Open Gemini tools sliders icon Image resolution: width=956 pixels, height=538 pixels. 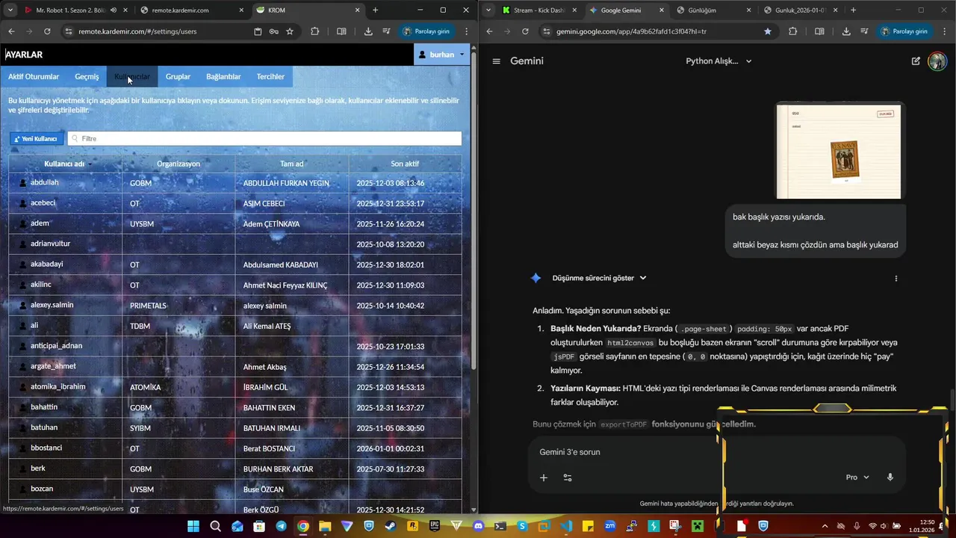click(x=568, y=477)
